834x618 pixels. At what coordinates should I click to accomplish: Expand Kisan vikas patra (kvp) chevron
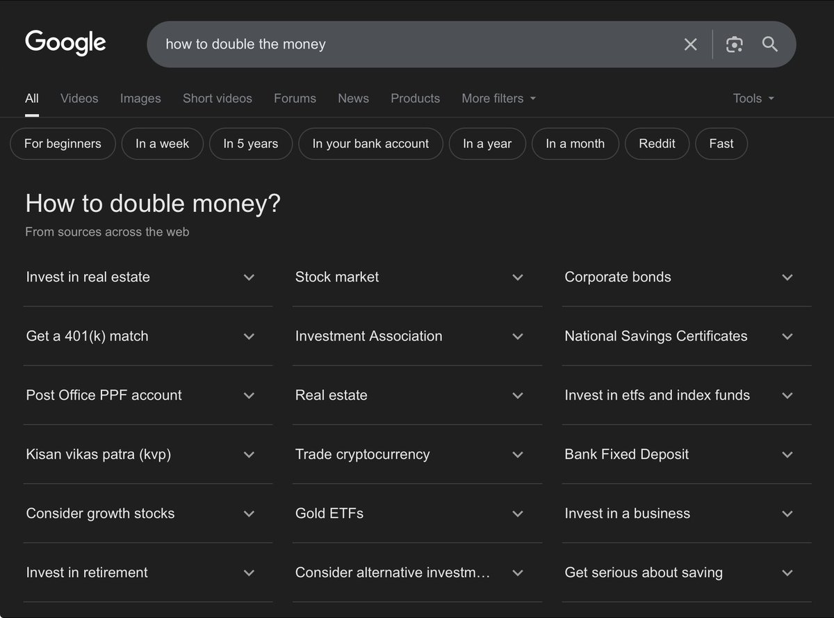[249, 455]
